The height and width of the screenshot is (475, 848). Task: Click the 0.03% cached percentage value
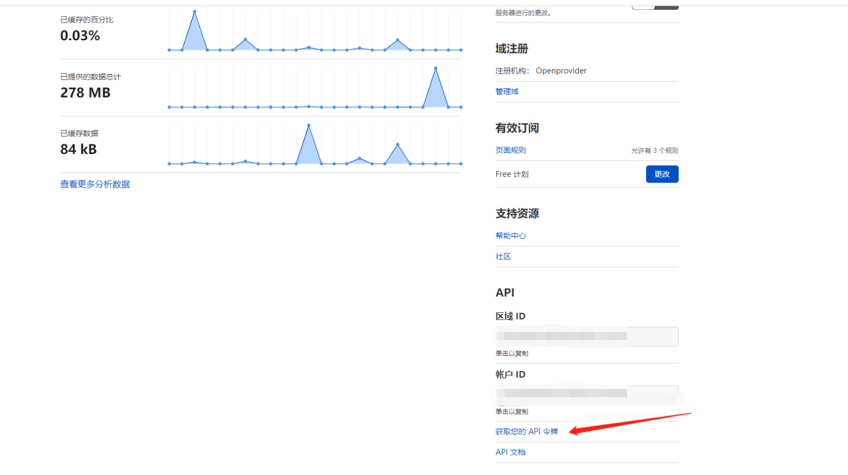80,36
